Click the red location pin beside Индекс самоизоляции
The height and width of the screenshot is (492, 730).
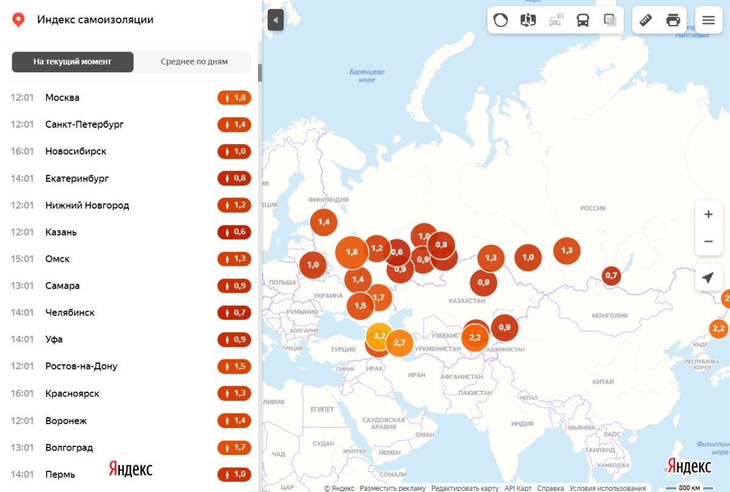click(x=19, y=19)
